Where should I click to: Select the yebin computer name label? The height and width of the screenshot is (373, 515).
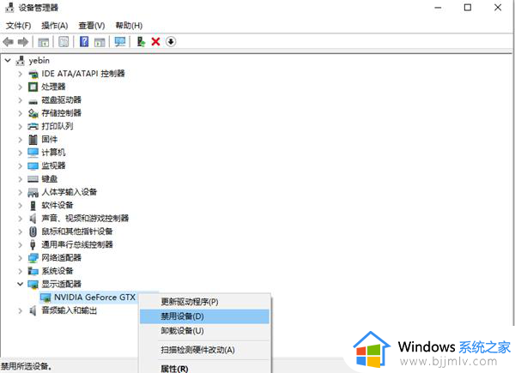[x=39, y=61]
